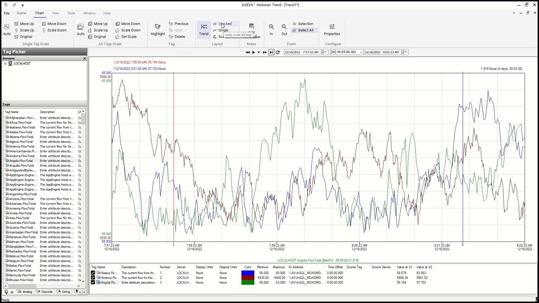Show Discrete tags filter tab
The width and height of the screenshot is (539, 303).
point(45,292)
